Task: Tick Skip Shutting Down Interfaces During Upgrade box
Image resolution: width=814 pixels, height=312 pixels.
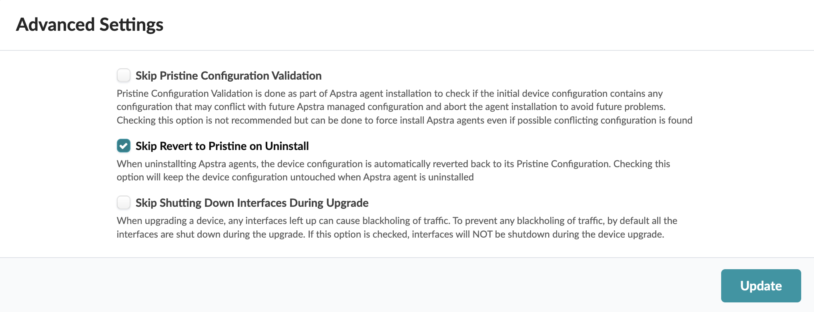Action: (124, 202)
